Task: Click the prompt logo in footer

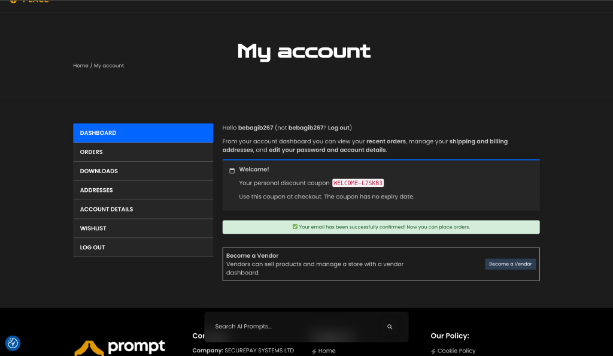Action: click(x=120, y=347)
